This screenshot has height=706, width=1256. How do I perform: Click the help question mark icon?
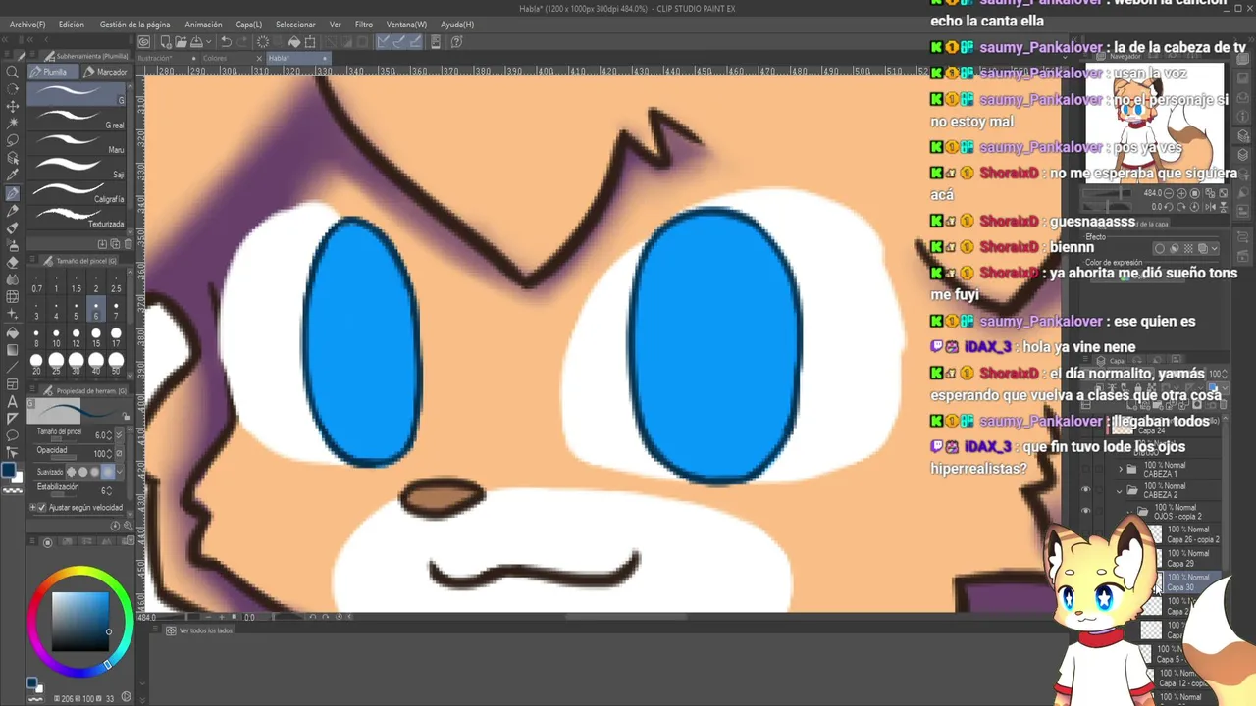coord(455,42)
